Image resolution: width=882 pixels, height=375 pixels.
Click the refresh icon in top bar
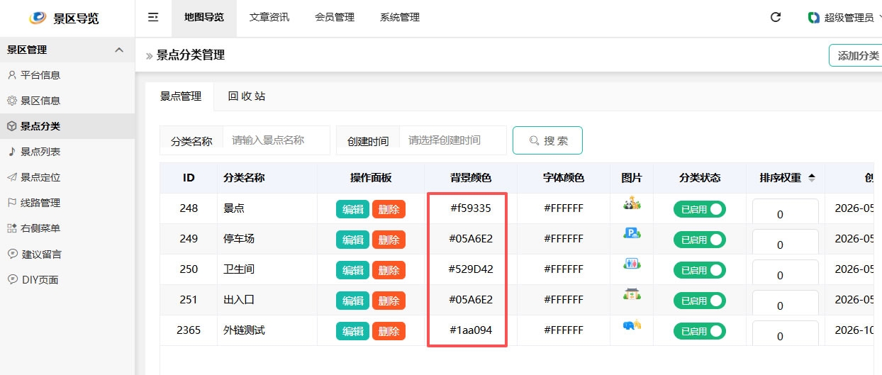[x=776, y=18]
